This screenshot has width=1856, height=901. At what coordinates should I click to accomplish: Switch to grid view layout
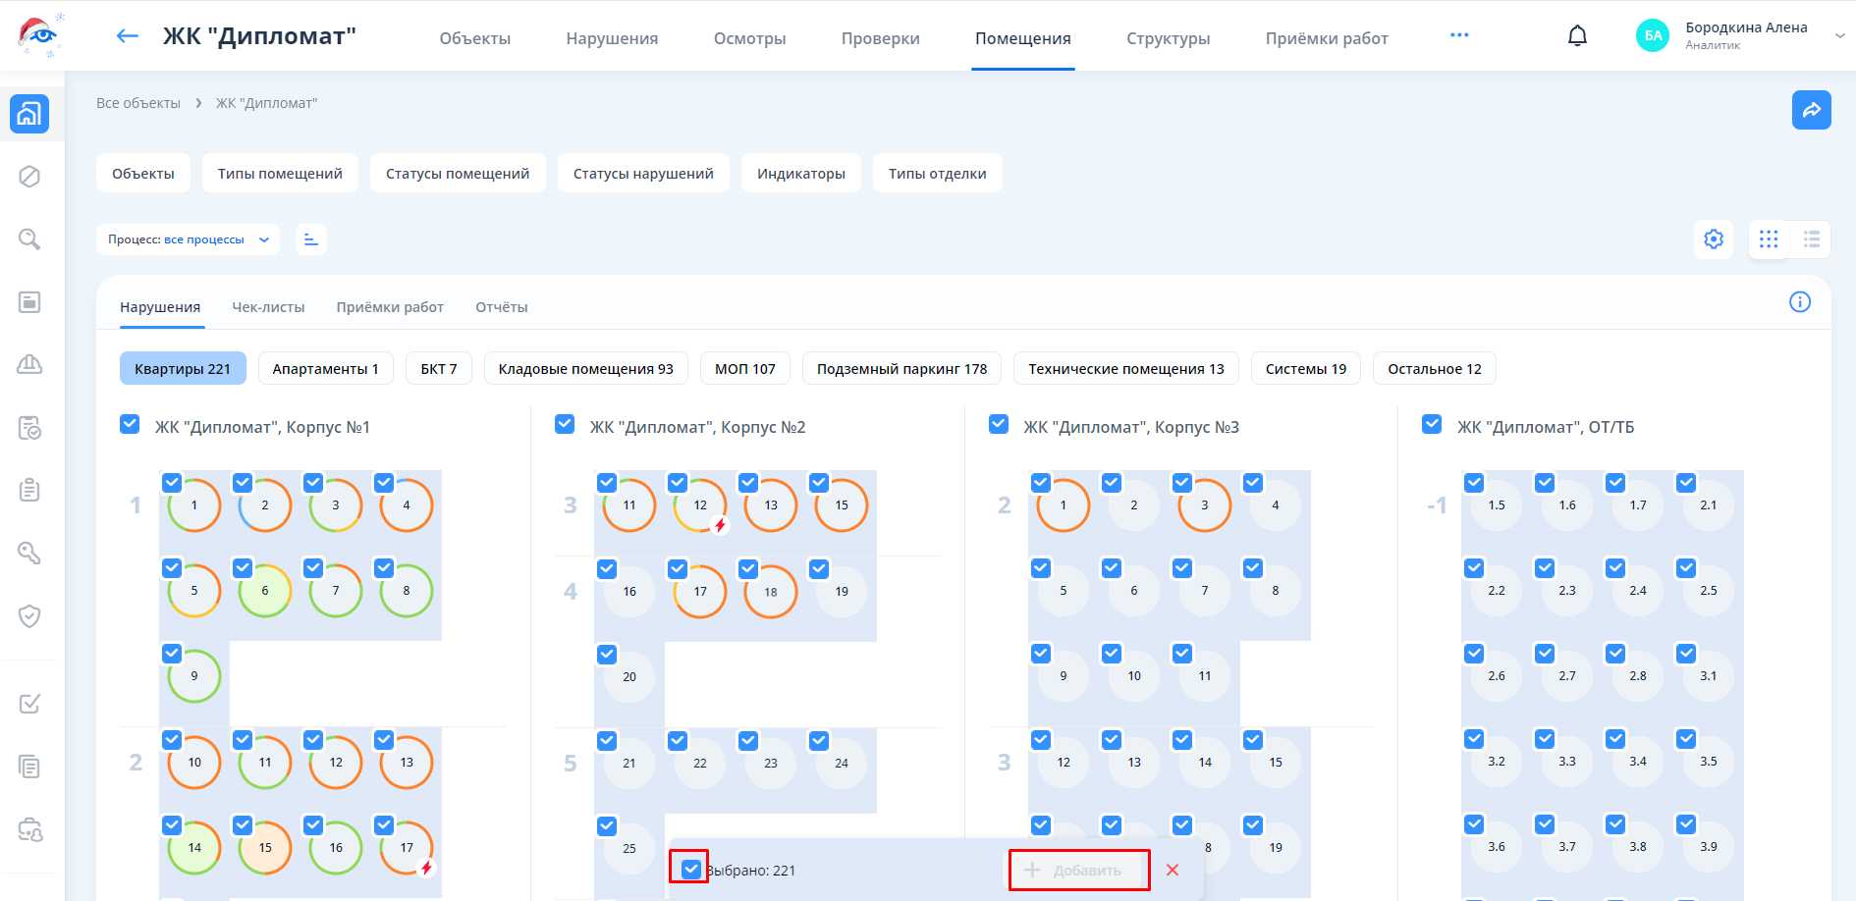[x=1769, y=239]
